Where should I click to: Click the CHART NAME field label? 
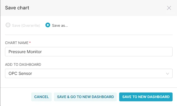click(17, 43)
